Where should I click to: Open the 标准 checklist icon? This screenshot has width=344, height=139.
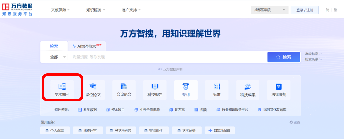point(217,86)
